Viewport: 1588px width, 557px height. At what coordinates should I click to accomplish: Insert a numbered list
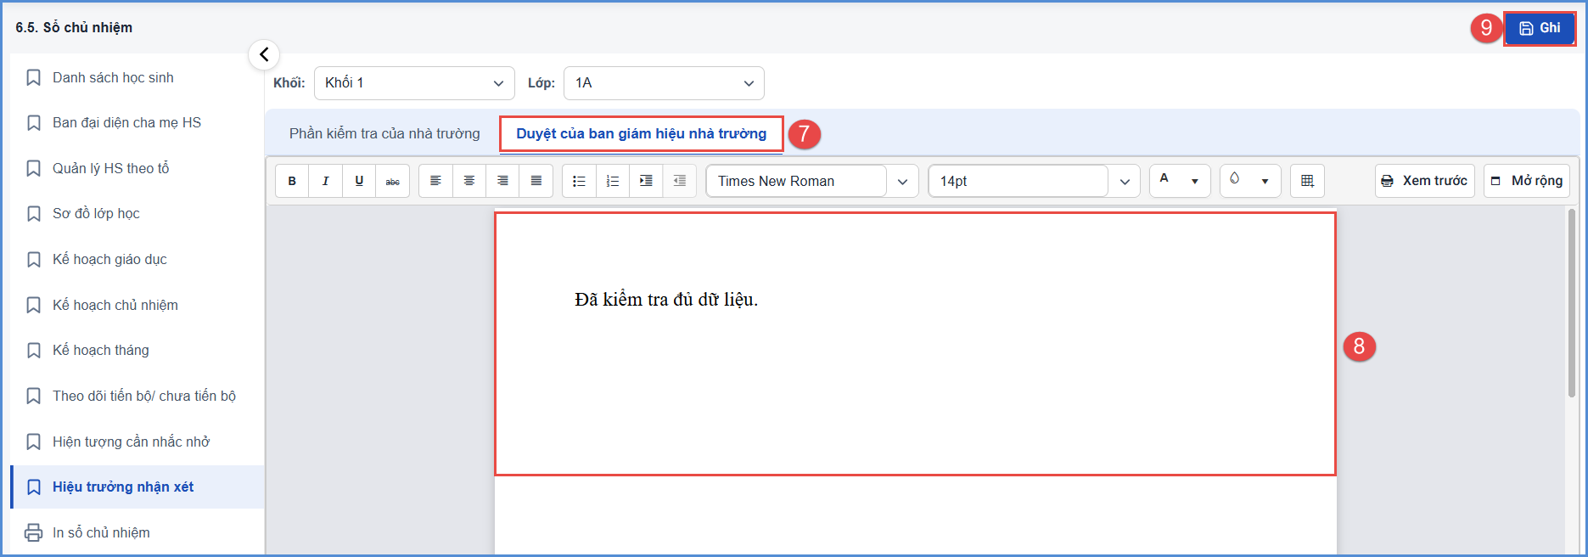tap(613, 181)
